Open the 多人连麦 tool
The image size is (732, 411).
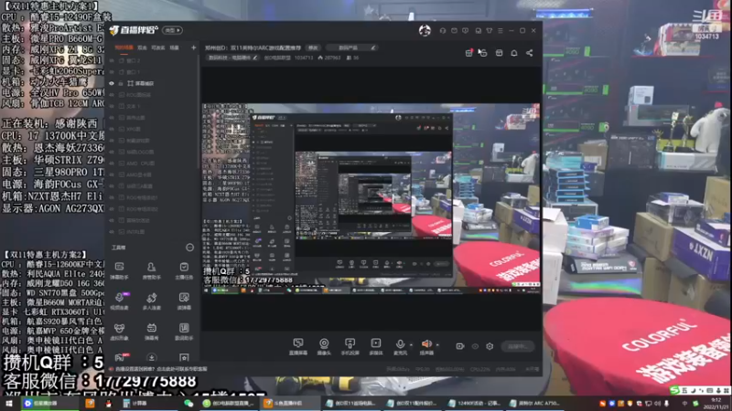pyautogui.click(x=151, y=301)
